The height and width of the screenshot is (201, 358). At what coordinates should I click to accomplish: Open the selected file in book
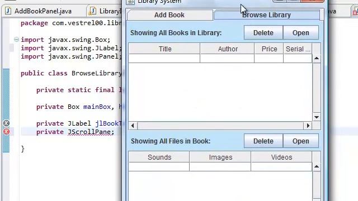[301, 141]
